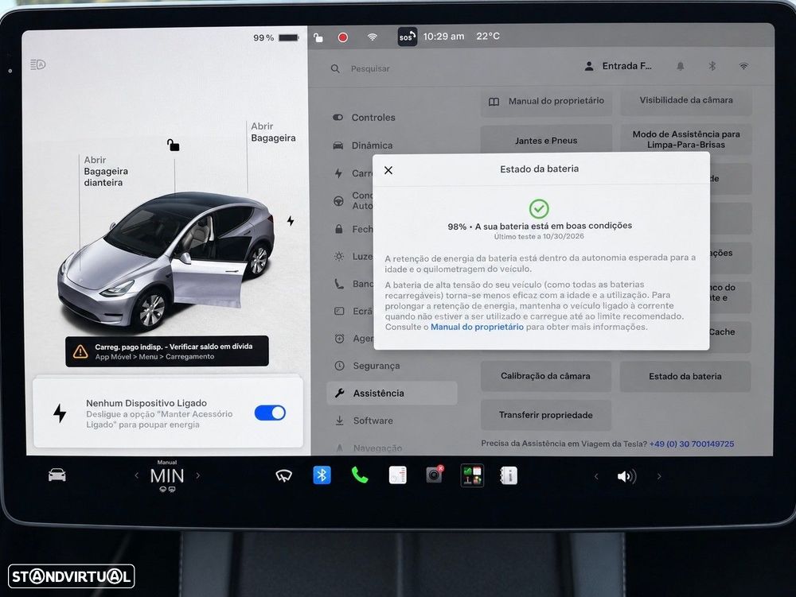796x597 pixels.
Task: Tap the Visibilidade da câmara button
Action: point(686,101)
